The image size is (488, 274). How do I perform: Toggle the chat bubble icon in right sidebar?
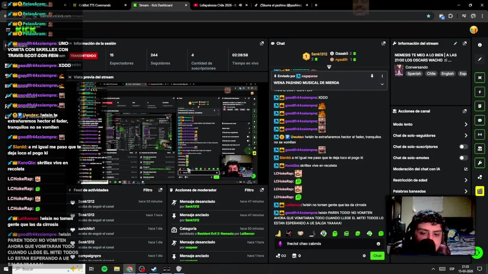coord(480,120)
